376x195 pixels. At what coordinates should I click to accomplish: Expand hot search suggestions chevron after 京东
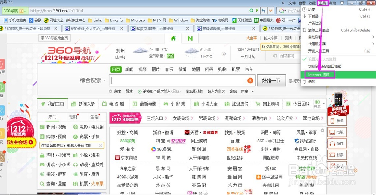pyautogui.click(x=253, y=91)
